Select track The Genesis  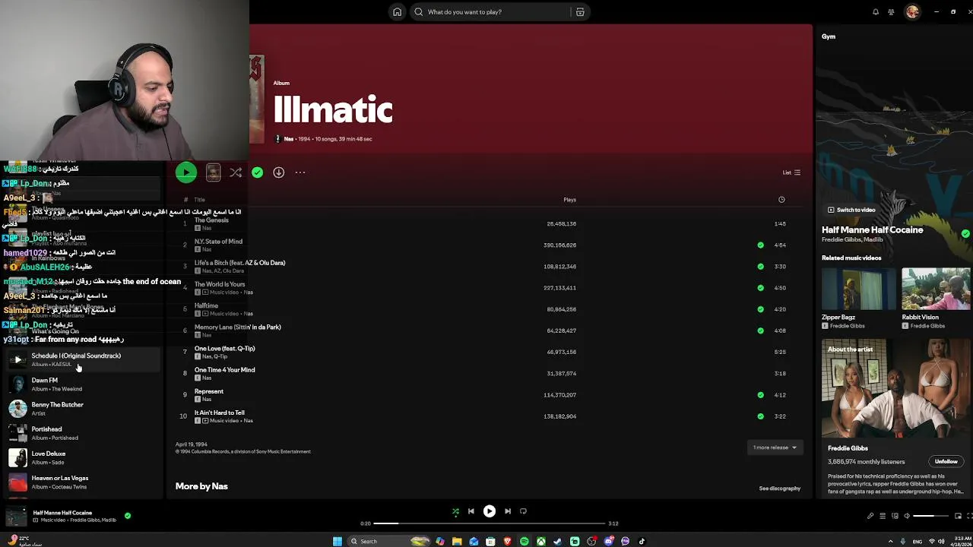coord(489,223)
